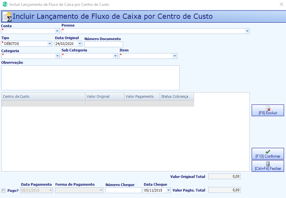
Task: Click the Centro de Custo column header
Action: pos(43,96)
